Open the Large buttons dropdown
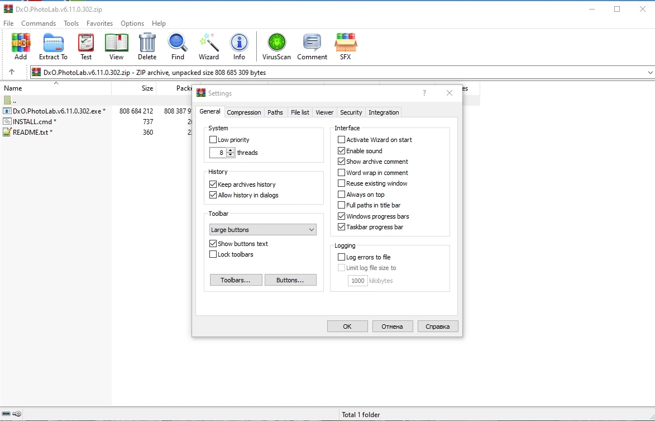This screenshot has height=421, width=655. [x=263, y=230]
